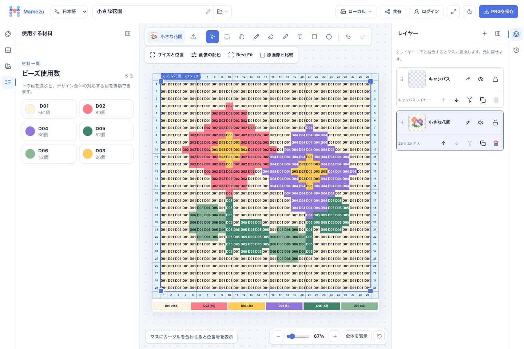Select the D03 bead color card
The width and height of the screenshot is (524, 349).
(x=106, y=154)
